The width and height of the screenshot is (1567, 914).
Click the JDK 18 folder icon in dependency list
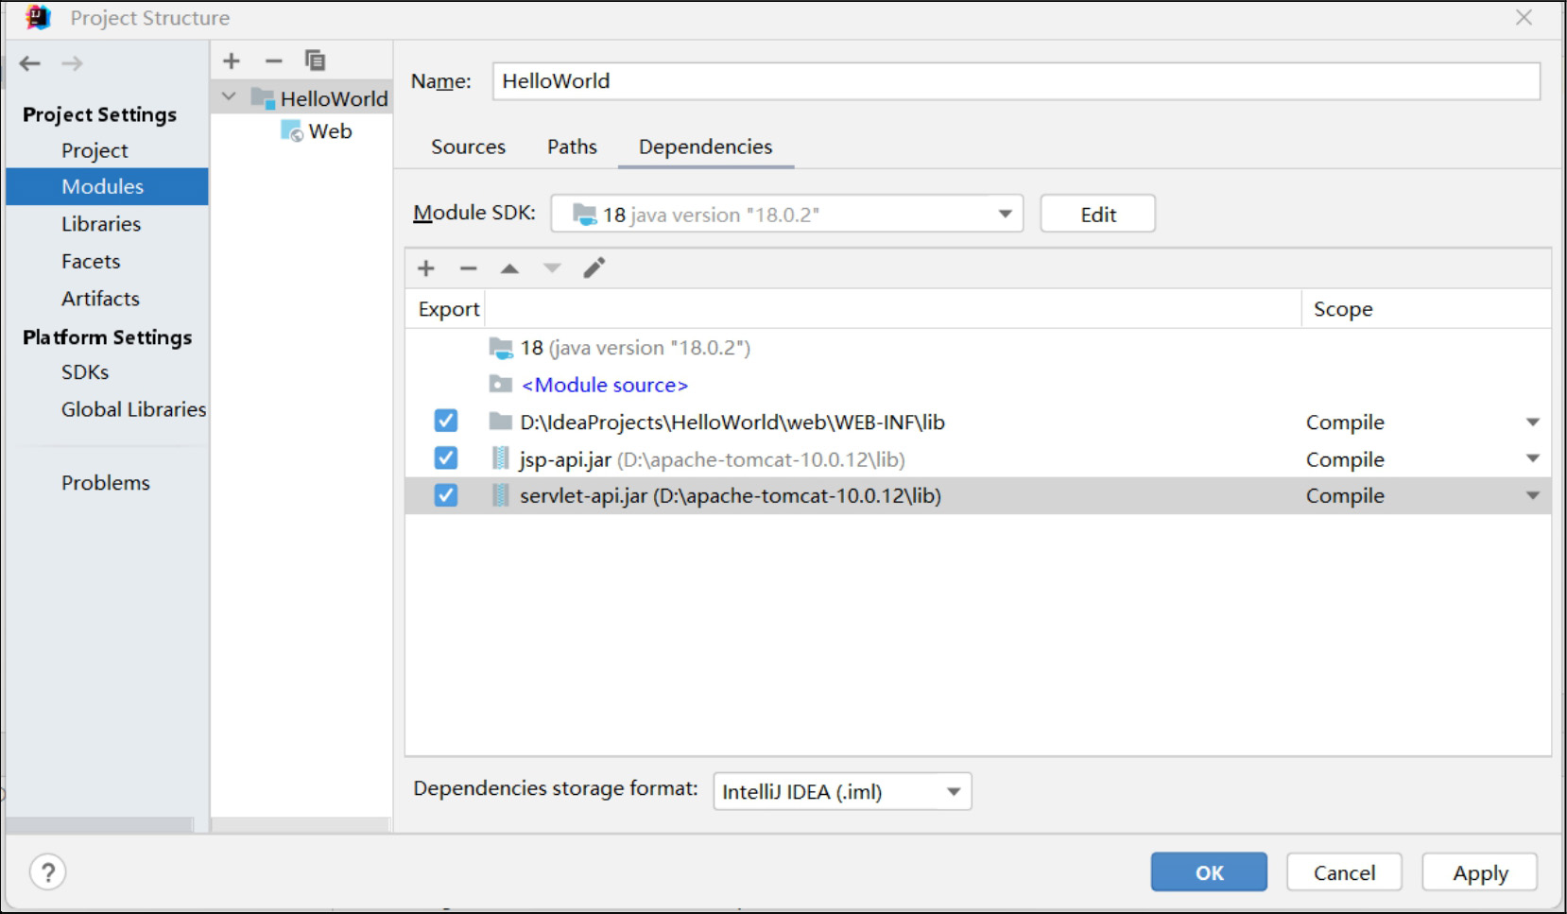[x=501, y=348]
